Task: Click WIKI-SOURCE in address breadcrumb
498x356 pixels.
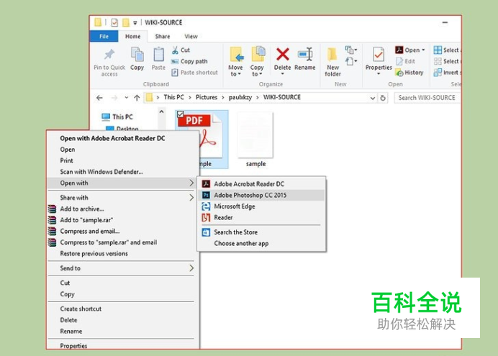Action: click(x=281, y=97)
